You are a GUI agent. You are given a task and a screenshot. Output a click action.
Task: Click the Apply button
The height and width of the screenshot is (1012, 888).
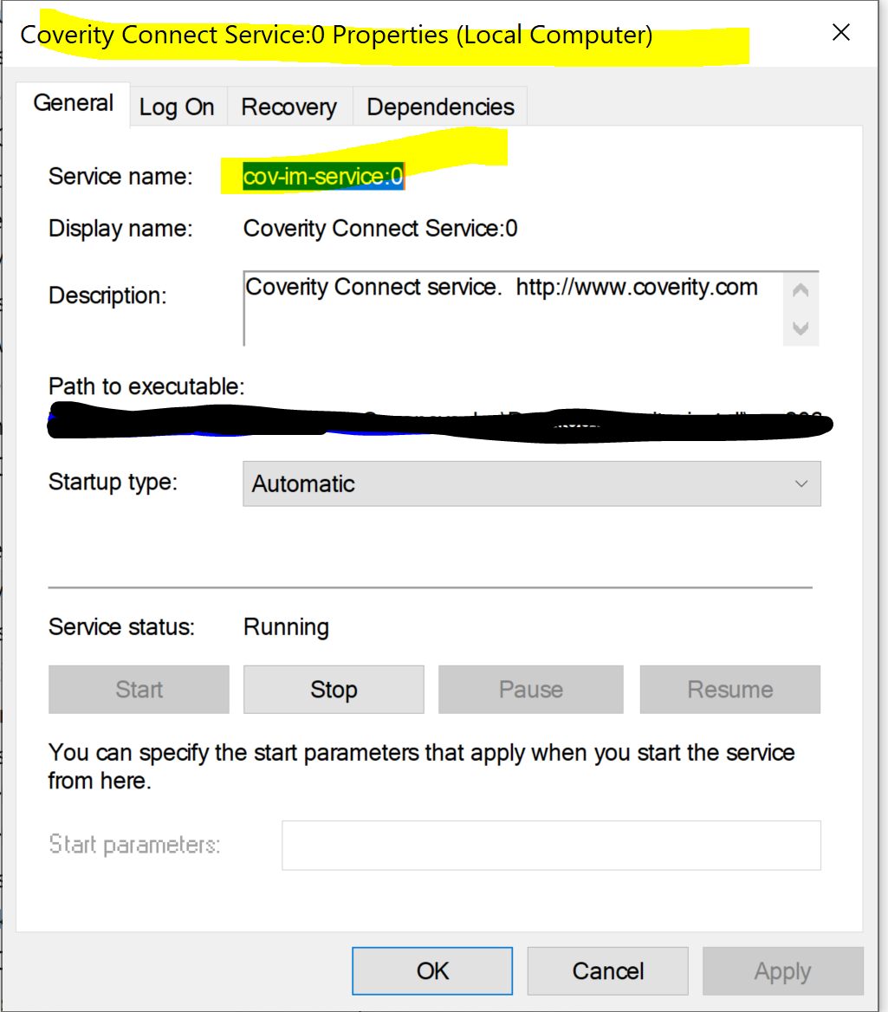pyautogui.click(x=782, y=971)
